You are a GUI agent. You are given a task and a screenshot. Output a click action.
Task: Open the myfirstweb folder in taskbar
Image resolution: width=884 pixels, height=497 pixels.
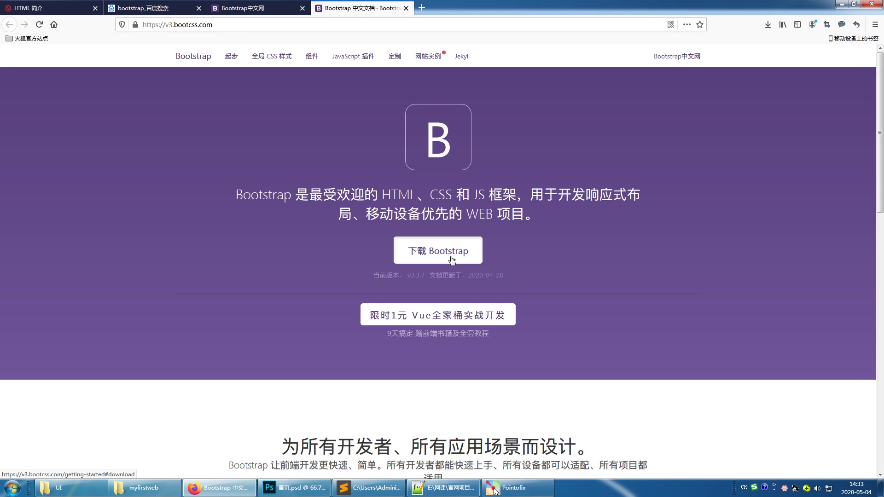pyautogui.click(x=145, y=488)
